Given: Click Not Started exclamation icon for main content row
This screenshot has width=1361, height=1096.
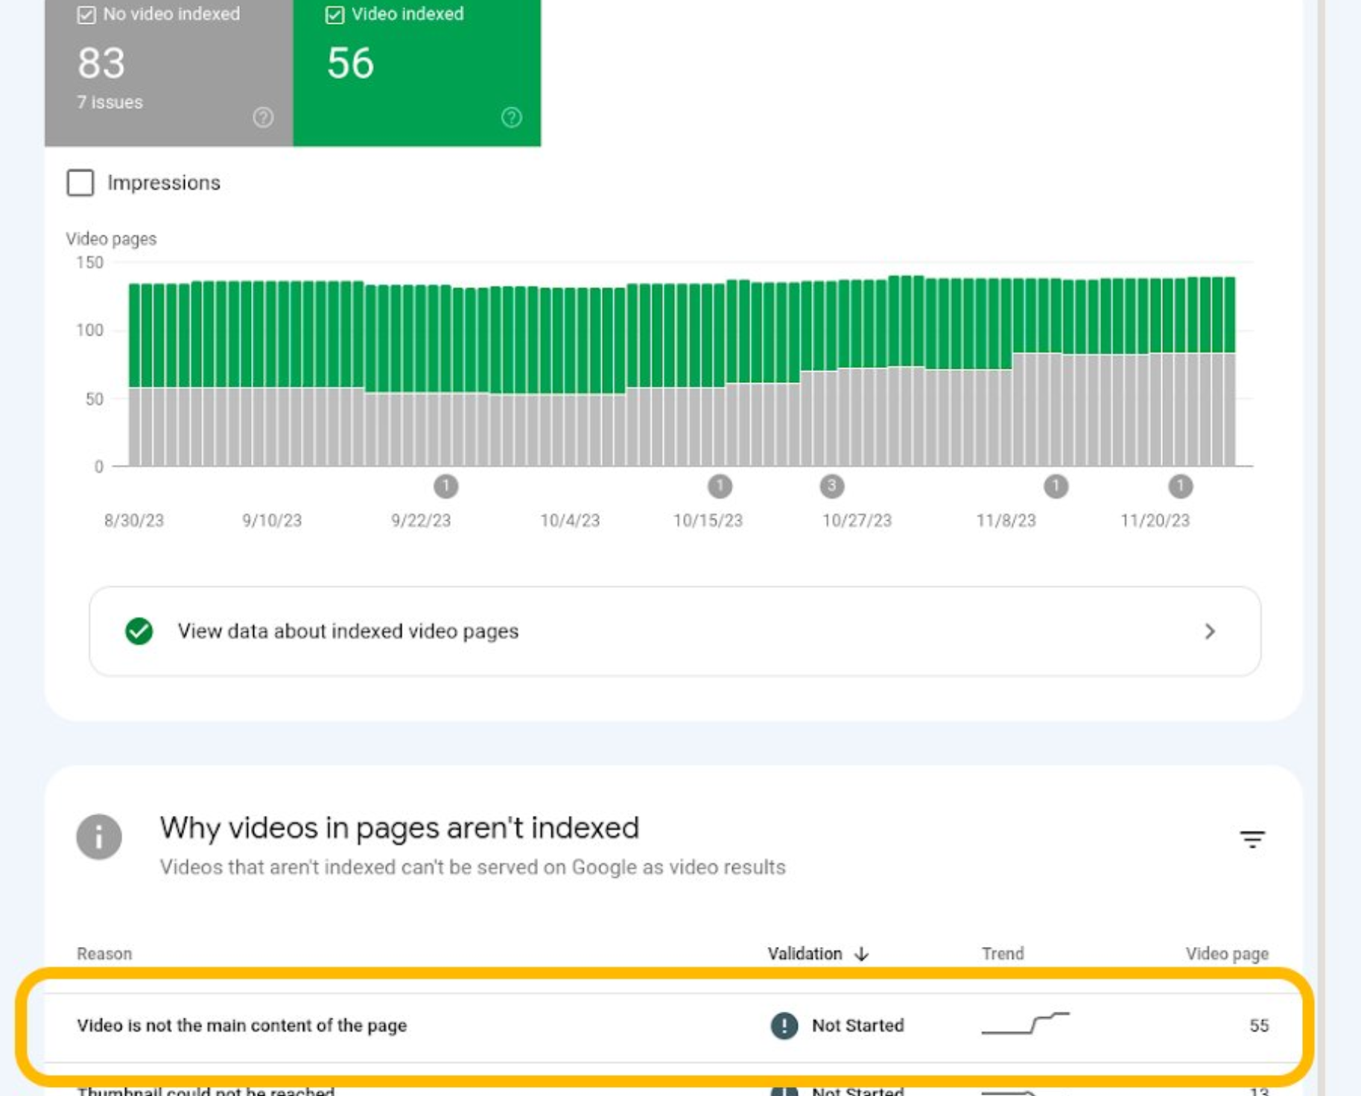Looking at the screenshot, I should pyautogui.click(x=784, y=1025).
